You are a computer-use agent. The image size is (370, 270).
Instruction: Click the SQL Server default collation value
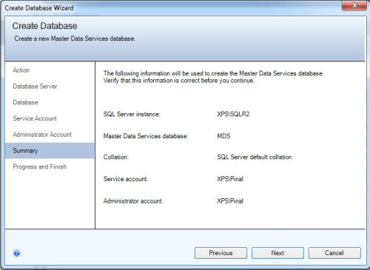pyautogui.click(x=255, y=157)
